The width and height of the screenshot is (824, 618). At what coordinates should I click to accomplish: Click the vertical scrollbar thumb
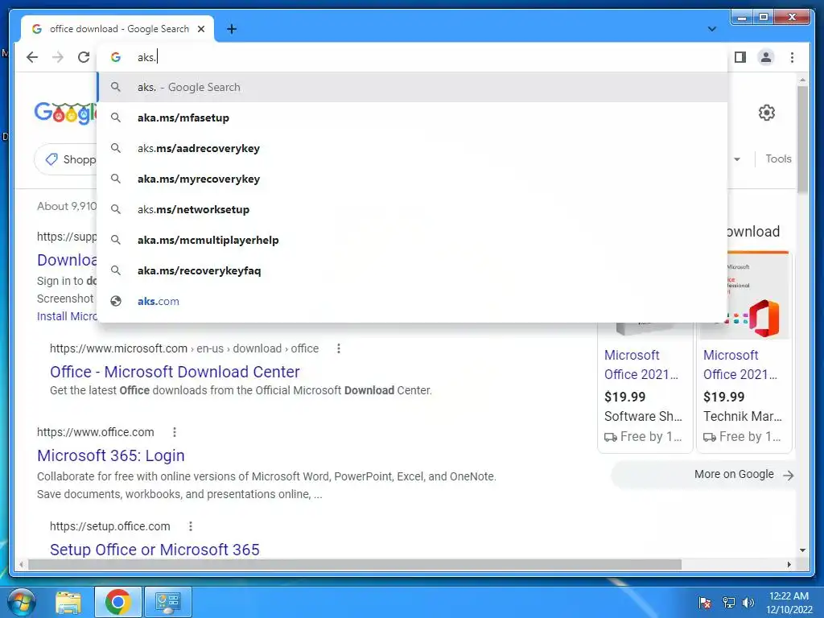tap(802, 138)
